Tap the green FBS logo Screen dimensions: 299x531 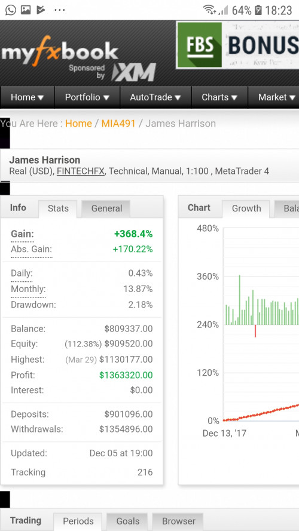click(200, 45)
